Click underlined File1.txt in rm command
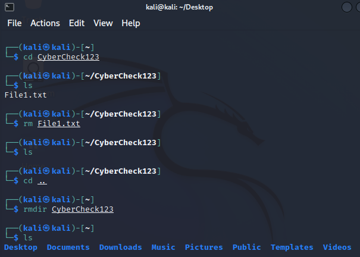Viewport: 360px width, 257px height. pyautogui.click(x=59, y=124)
